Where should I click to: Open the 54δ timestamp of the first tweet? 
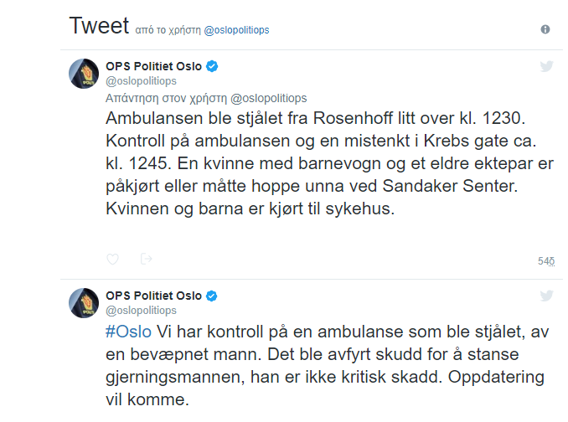point(545,261)
